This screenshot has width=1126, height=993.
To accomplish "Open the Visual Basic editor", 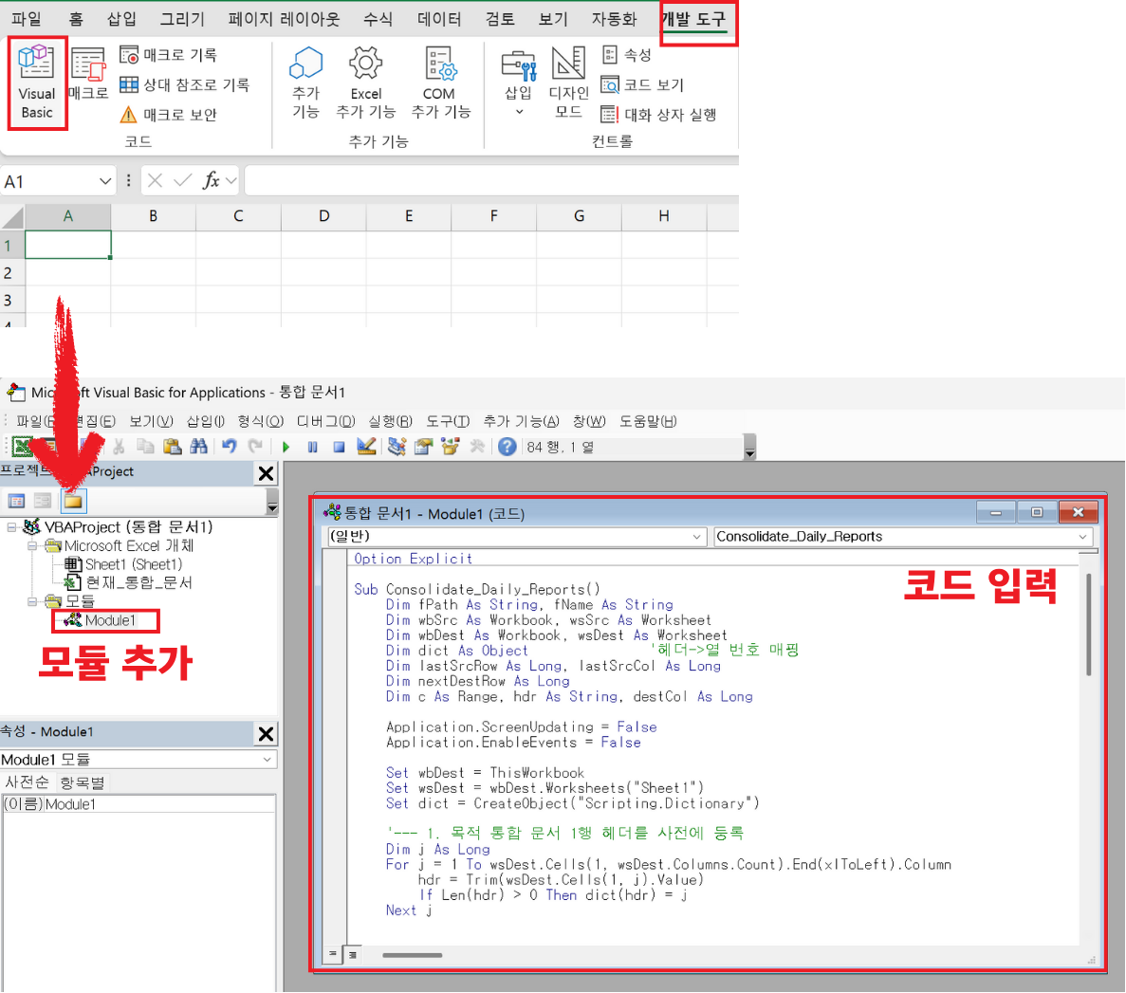I will 37,83.
